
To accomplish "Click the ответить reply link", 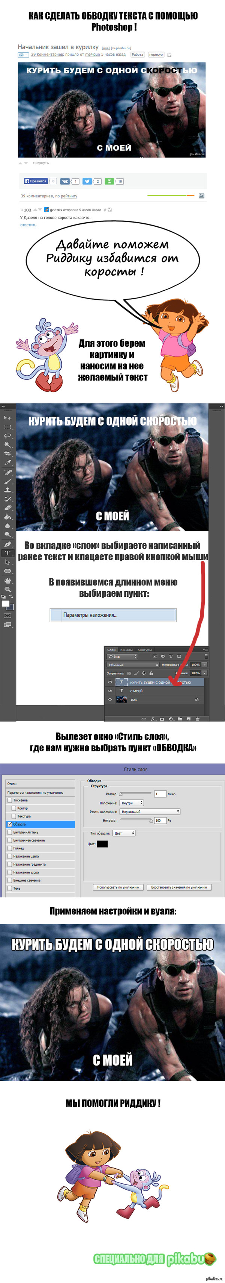I will [28, 224].
